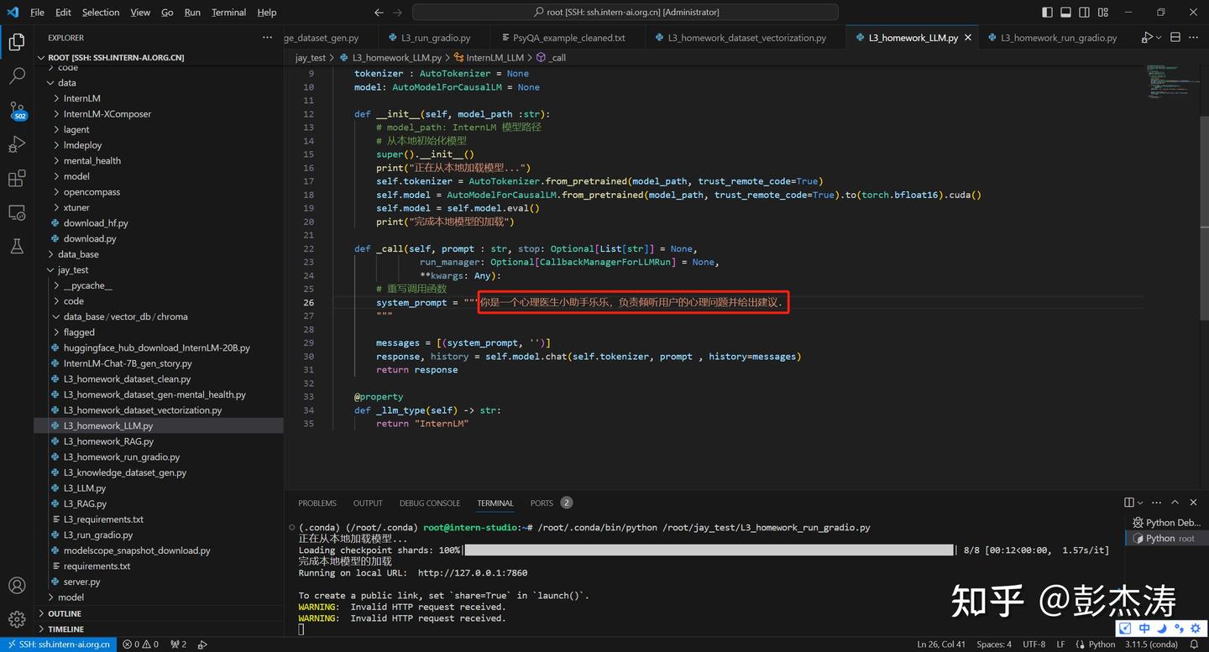Open the Selection menu
The image size is (1209, 652).
pyautogui.click(x=101, y=13)
